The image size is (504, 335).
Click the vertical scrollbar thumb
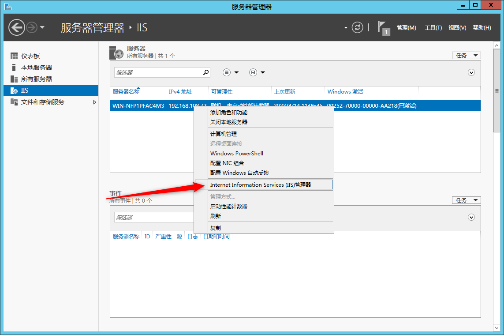pos(497,91)
